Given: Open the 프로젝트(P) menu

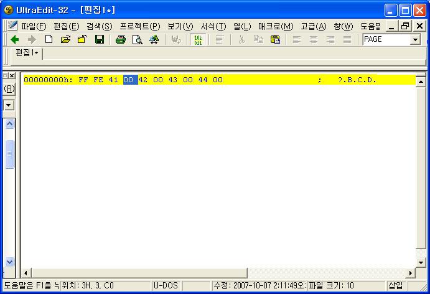Looking at the screenshot, I should pyautogui.click(x=140, y=26).
